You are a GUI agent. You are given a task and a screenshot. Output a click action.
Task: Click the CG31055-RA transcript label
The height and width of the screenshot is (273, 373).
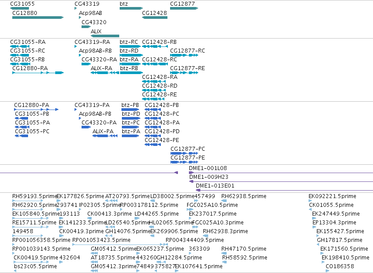[x=28, y=42]
